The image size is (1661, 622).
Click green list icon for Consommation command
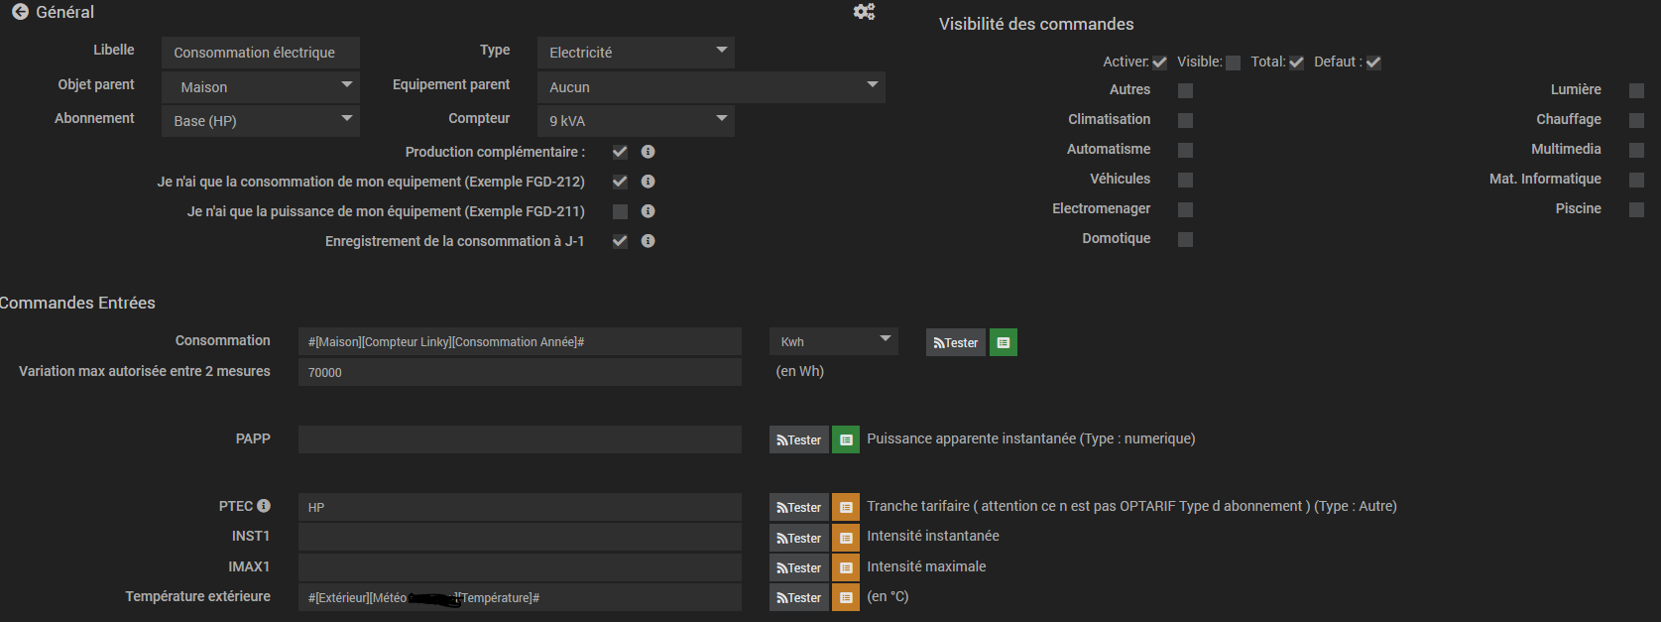[1004, 342]
